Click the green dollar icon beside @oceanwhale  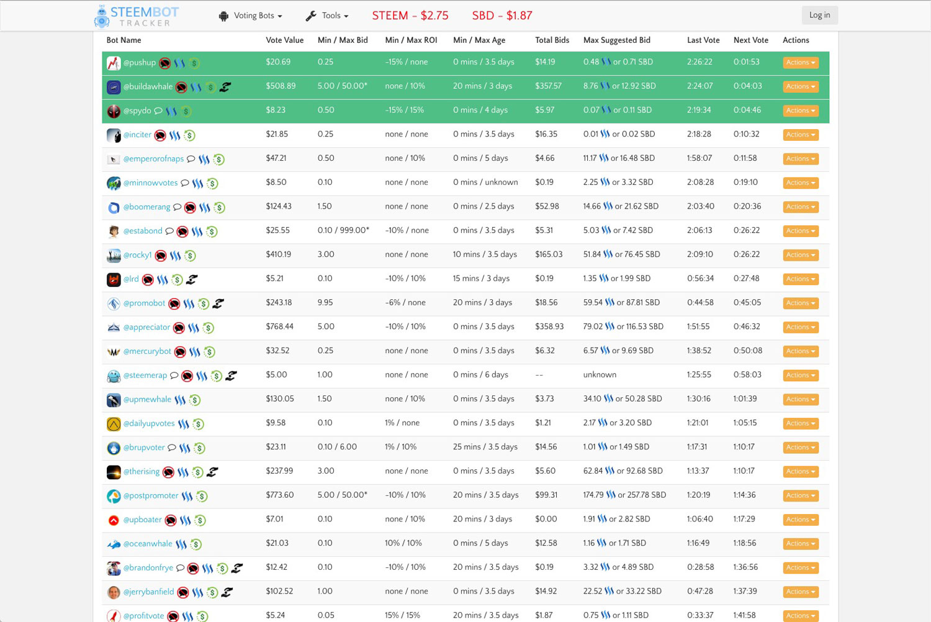click(196, 544)
